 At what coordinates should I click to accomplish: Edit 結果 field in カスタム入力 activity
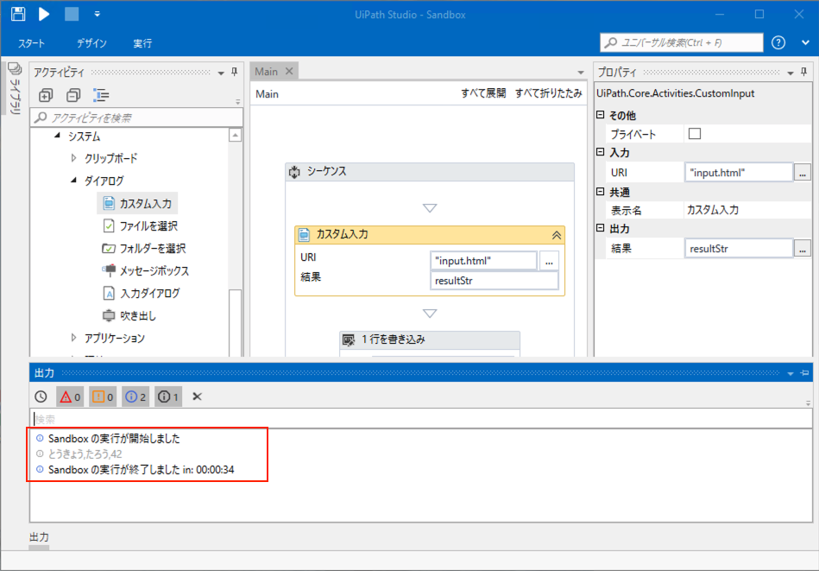[495, 281]
